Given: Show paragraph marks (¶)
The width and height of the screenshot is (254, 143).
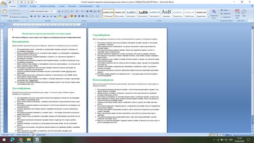Looking at the screenshot, I should [98, 11].
